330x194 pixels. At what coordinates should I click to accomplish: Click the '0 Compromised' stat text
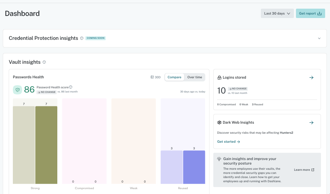pos(226,105)
